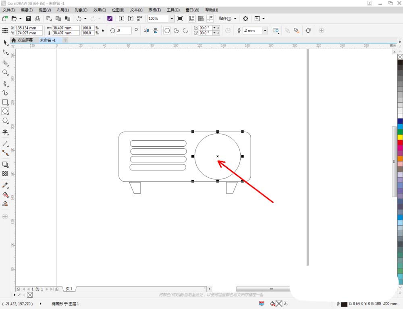Click the Undo arrow icon
The width and height of the screenshot is (403, 309).
coord(79,19)
